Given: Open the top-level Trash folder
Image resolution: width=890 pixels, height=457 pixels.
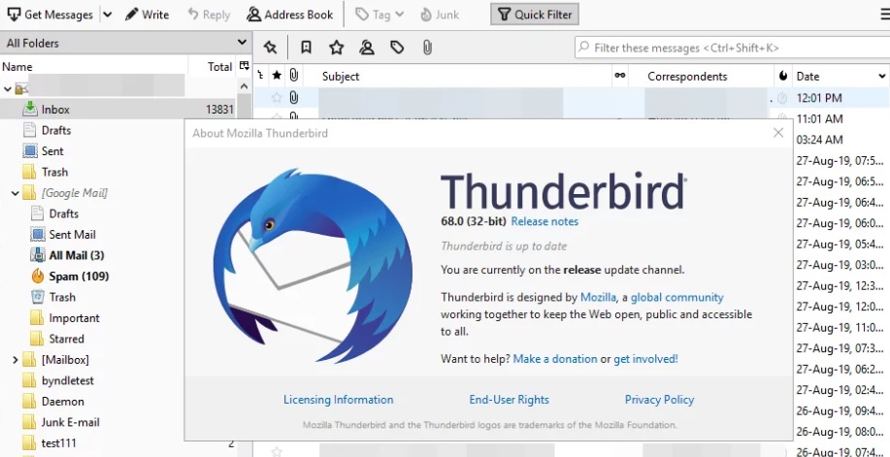Looking at the screenshot, I should [x=54, y=172].
